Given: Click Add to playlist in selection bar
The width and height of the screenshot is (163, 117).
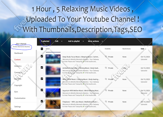Looking at the screenshot, I should 74,41.
